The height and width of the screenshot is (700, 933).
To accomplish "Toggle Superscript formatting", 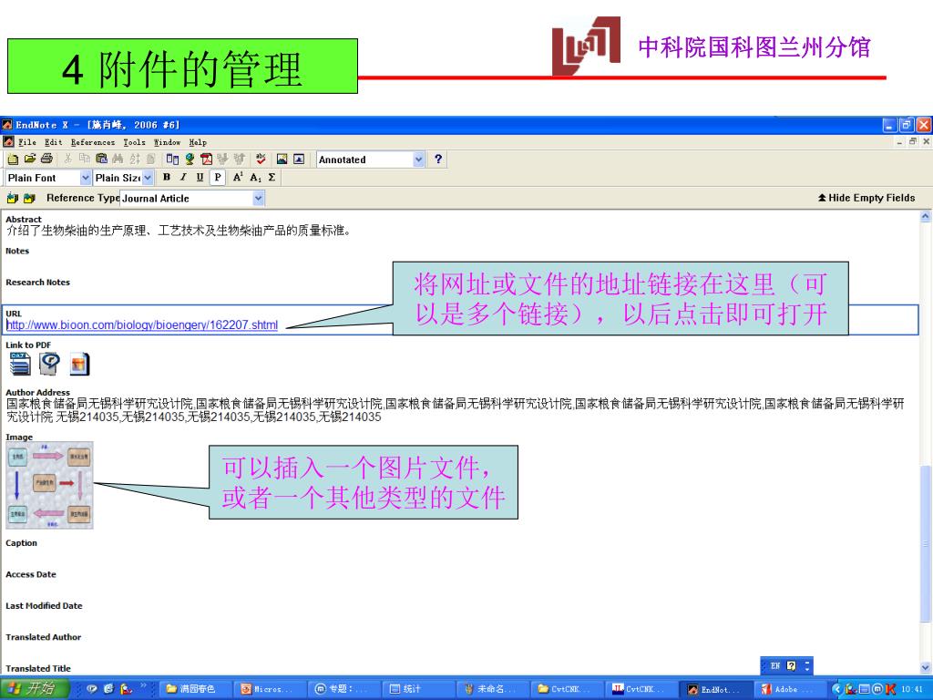I will coord(238,178).
